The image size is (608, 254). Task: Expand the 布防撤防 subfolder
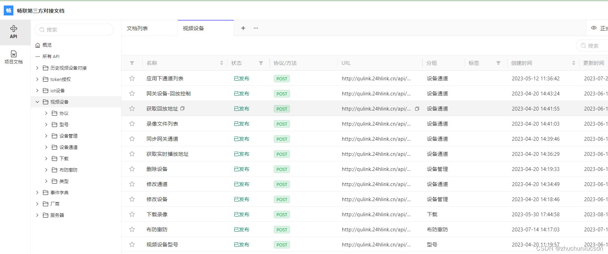pos(46,170)
